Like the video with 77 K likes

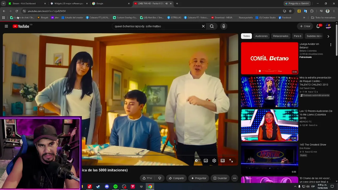pos(147,178)
